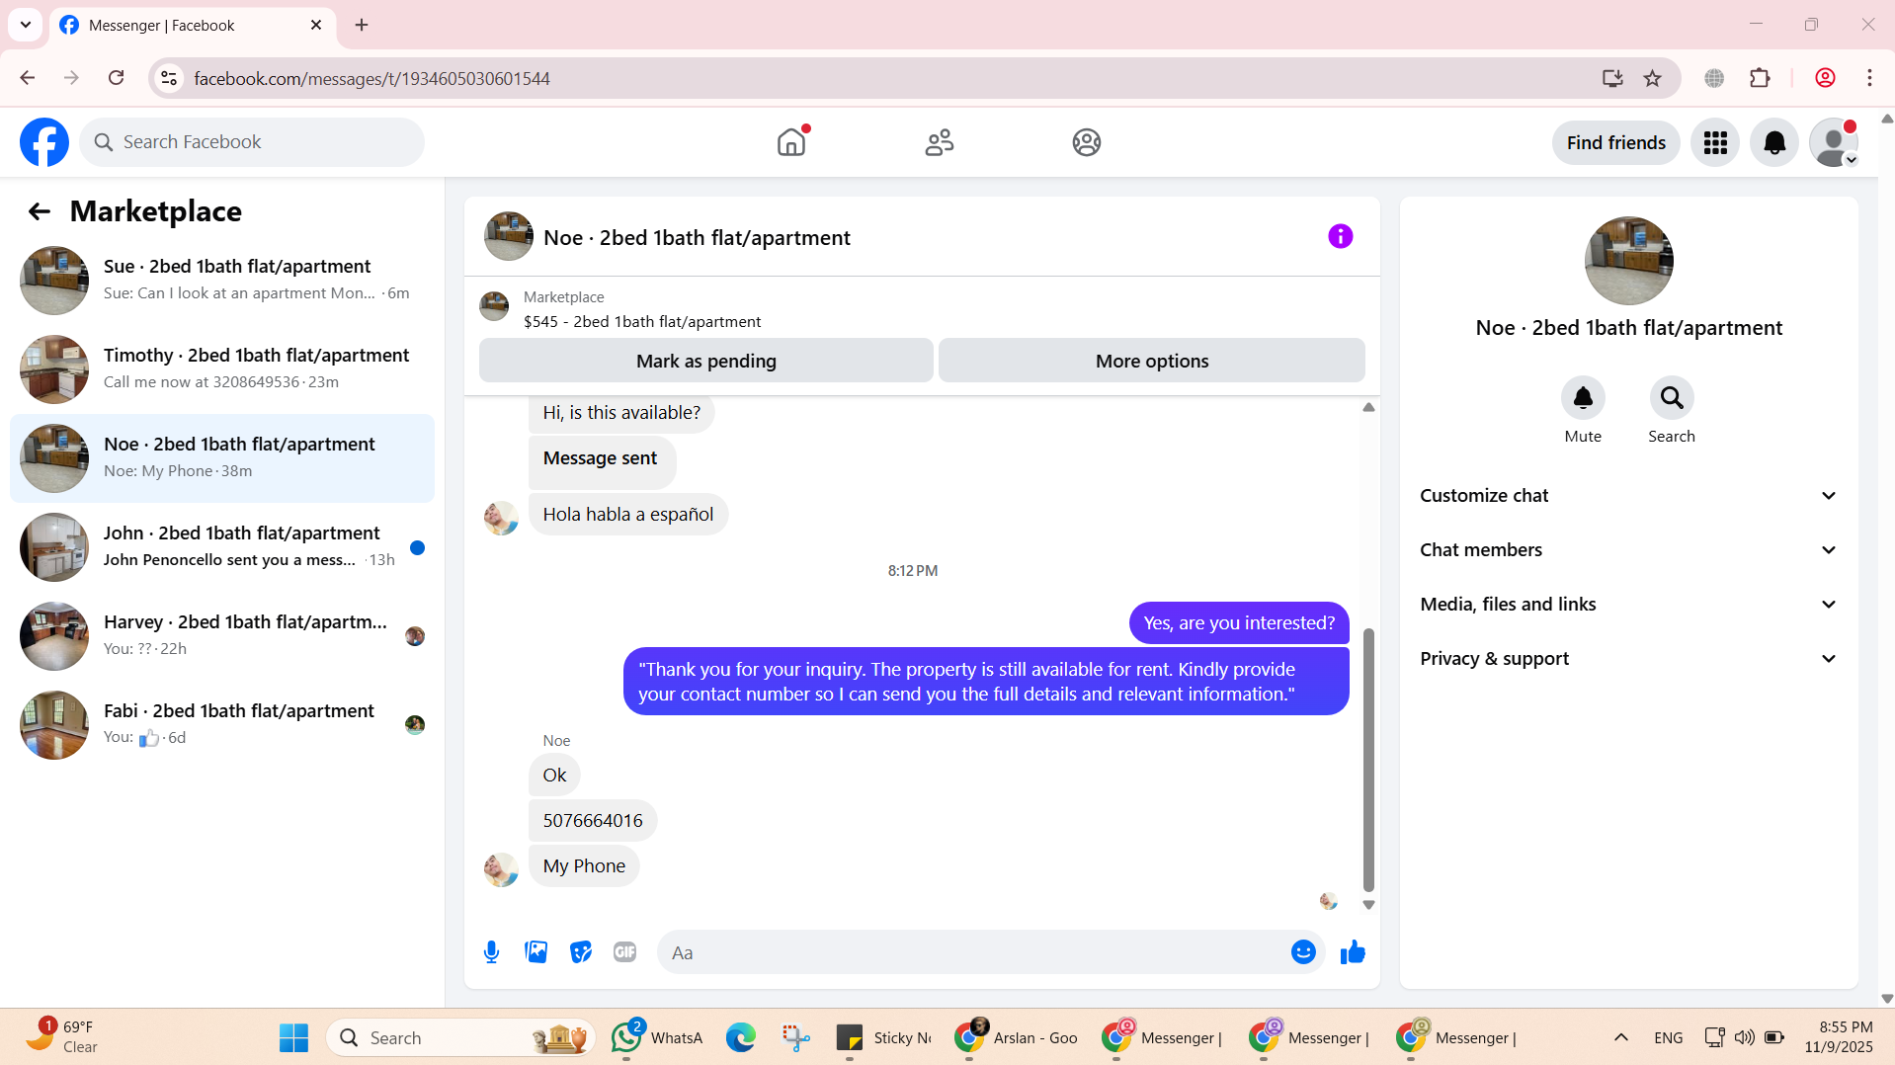Open the emoji picker smiley icon
Viewport: 1895px width, 1065px height.
(1303, 952)
